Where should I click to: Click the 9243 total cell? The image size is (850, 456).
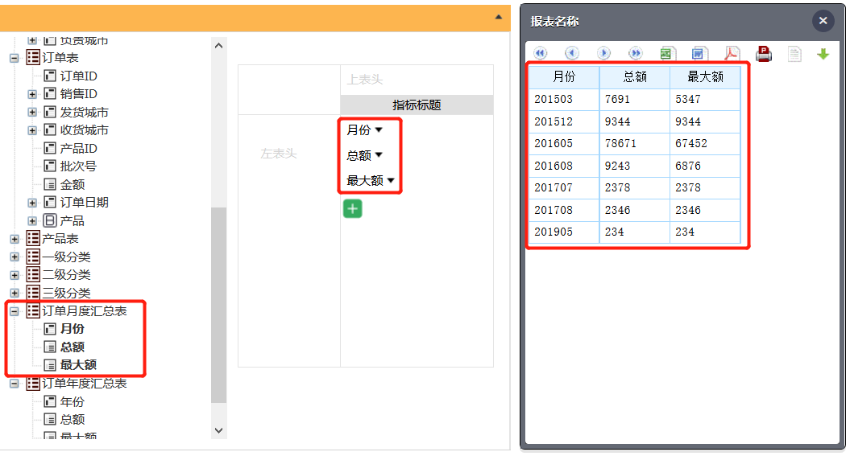tap(635, 166)
